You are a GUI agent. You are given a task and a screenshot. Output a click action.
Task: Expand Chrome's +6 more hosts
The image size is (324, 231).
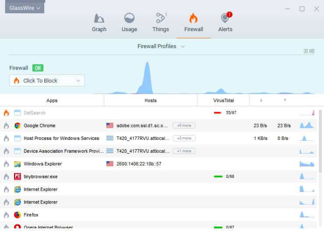[x=184, y=126]
